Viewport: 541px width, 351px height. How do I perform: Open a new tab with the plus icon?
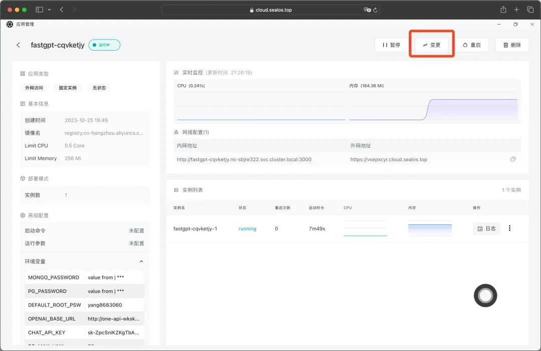click(x=516, y=10)
